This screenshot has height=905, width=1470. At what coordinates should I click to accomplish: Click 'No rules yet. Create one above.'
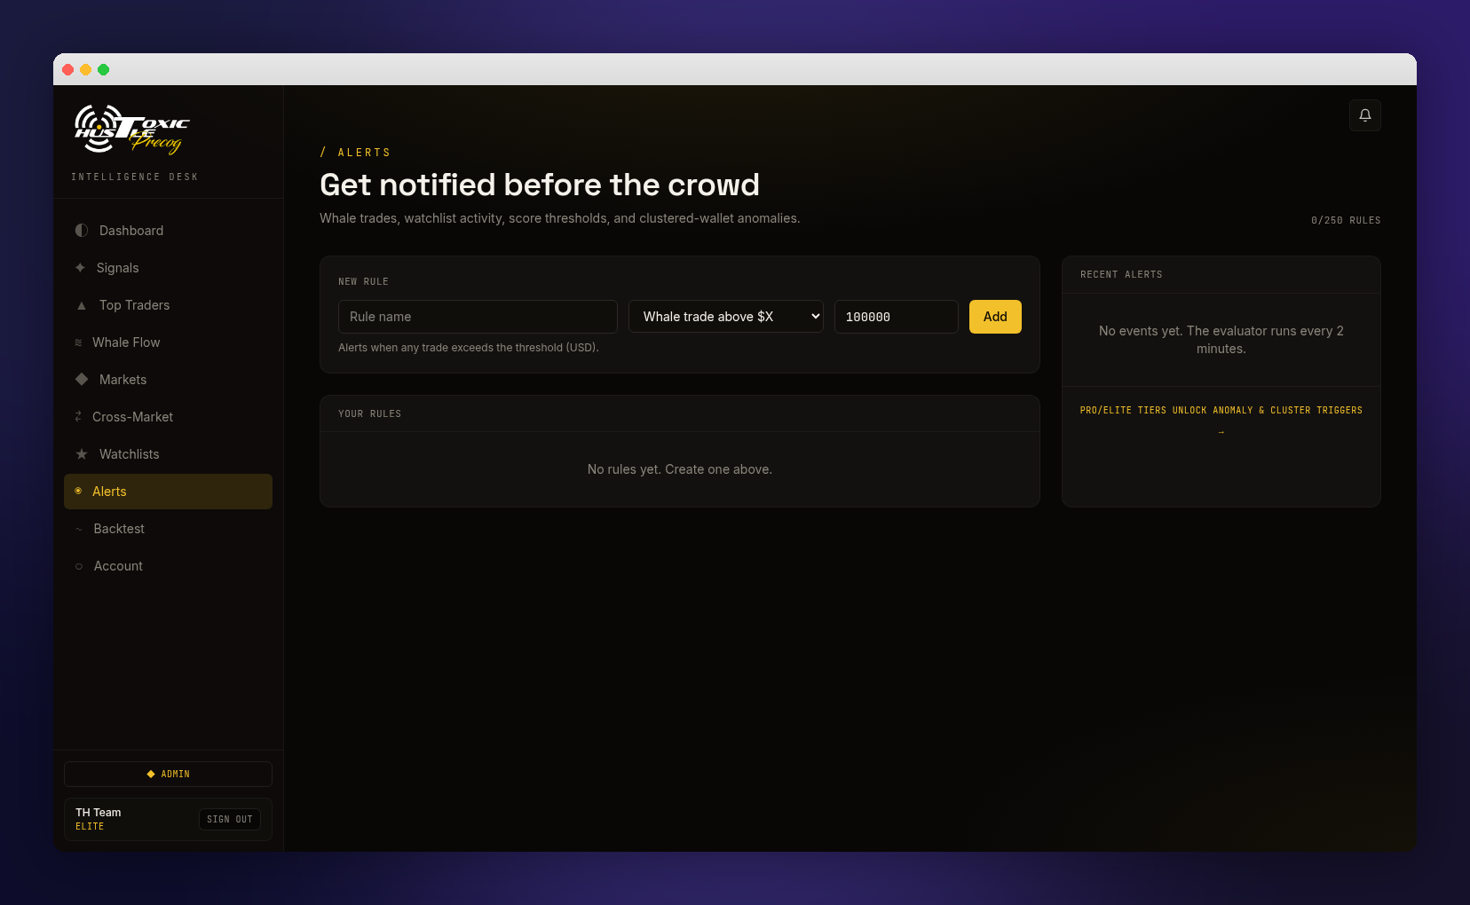(680, 469)
